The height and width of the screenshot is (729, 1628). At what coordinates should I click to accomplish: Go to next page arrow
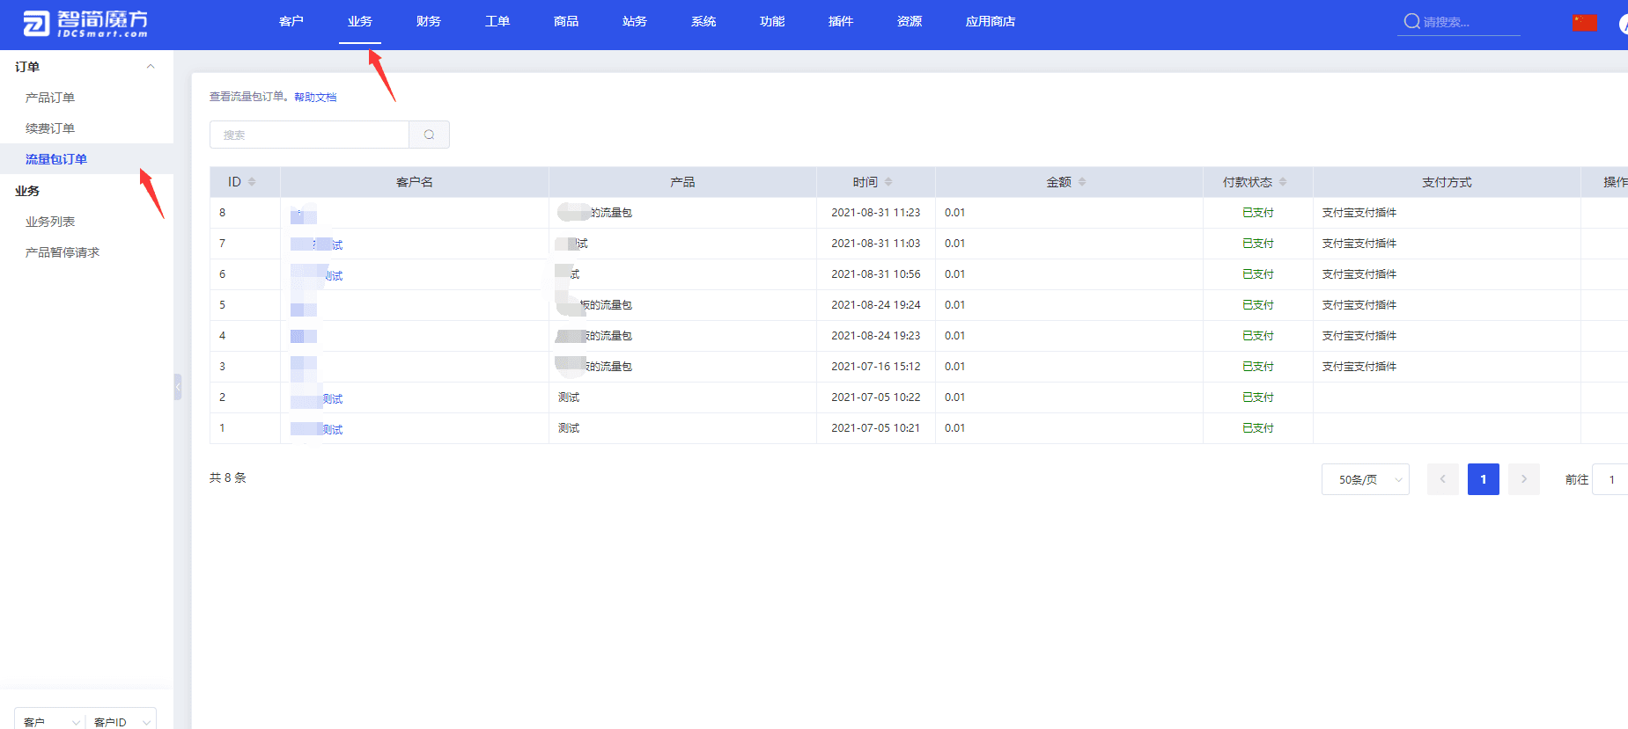[1524, 479]
